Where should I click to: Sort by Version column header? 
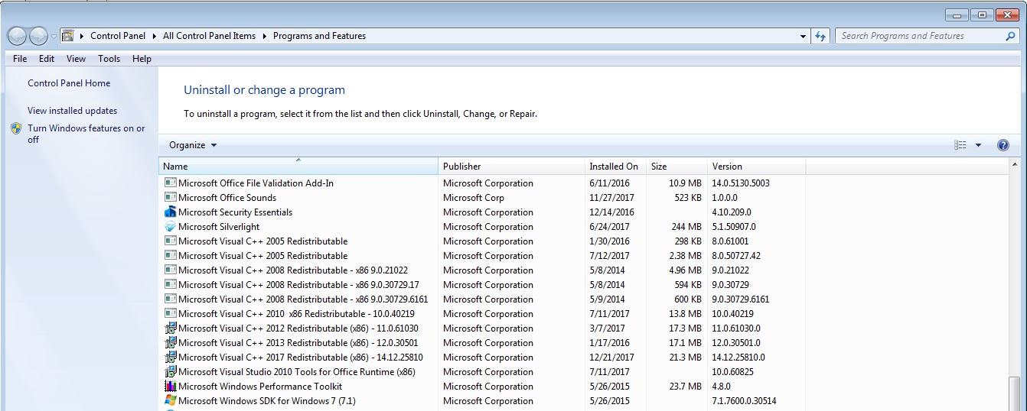tap(756, 166)
